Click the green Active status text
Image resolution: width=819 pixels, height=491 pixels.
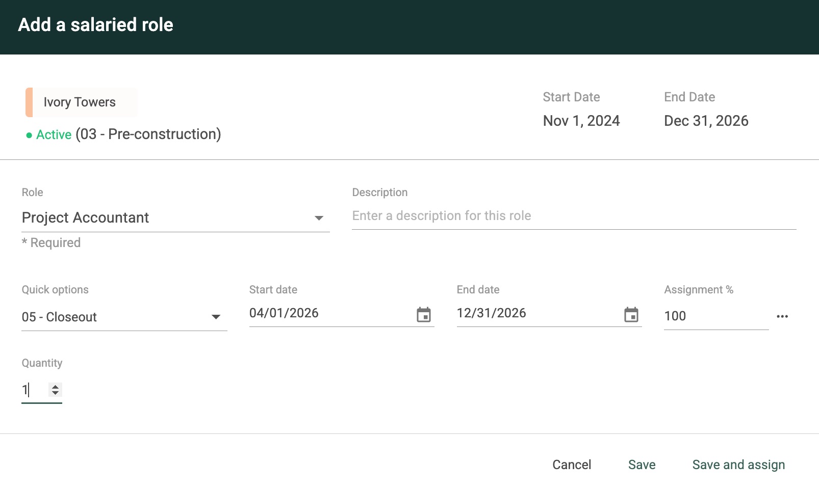pos(54,135)
